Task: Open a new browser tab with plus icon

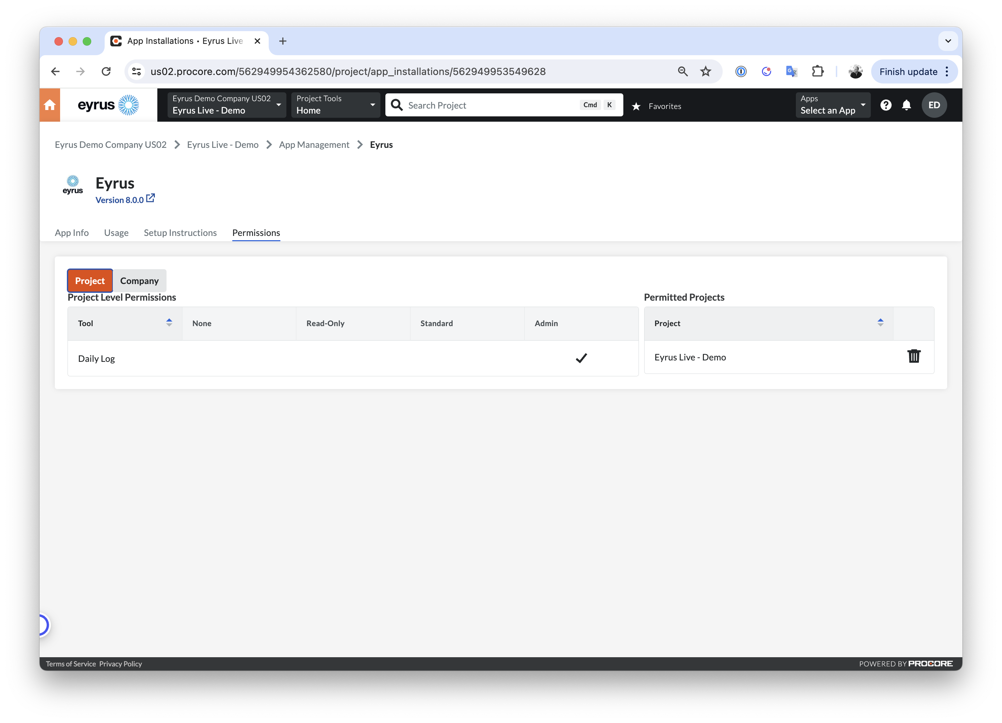Action: (283, 41)
